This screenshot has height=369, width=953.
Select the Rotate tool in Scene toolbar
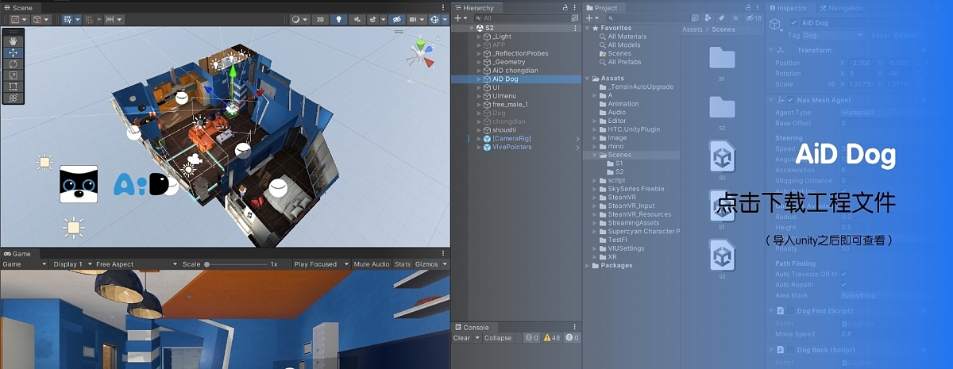pos(14,64)
